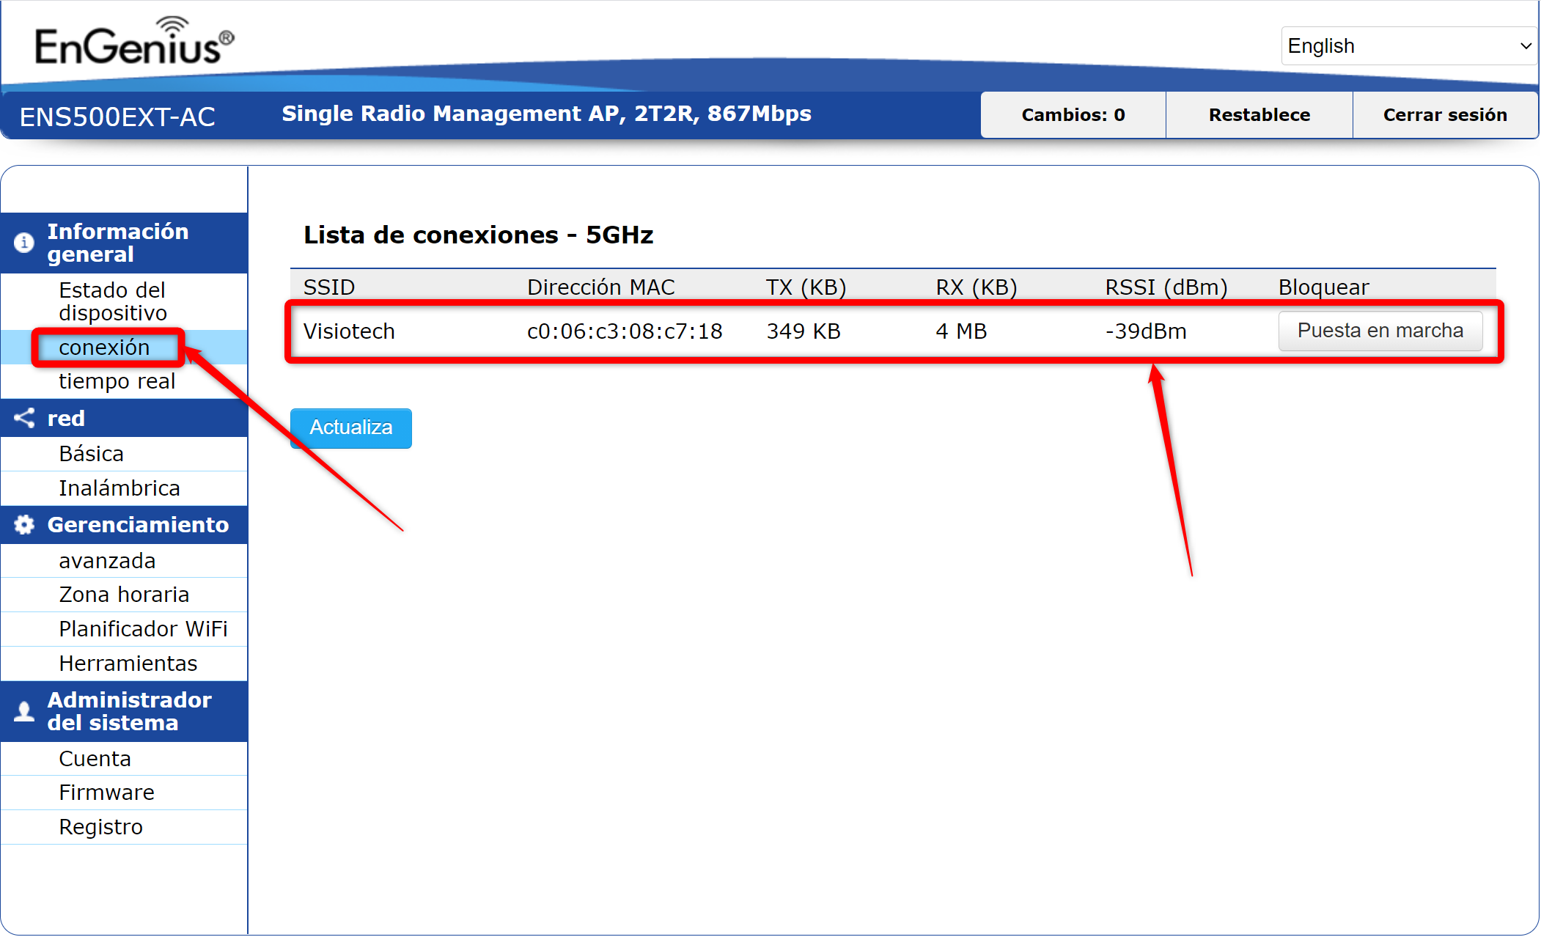Click the share icon beside red
Viewport: 1541px width, 937px height.
[24, 418]
